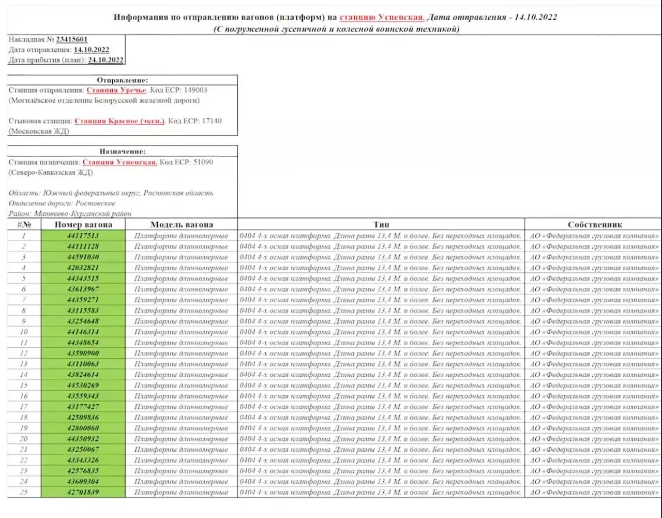
Task: Select the planned arrival date 24.10.2022
Action: pos(105,61)
